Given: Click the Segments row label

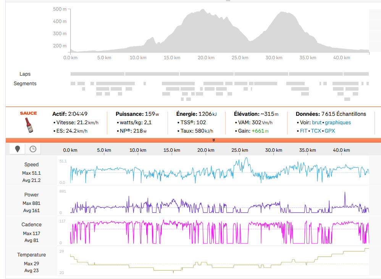Looking at the screenshot, I should click(25, 83).
